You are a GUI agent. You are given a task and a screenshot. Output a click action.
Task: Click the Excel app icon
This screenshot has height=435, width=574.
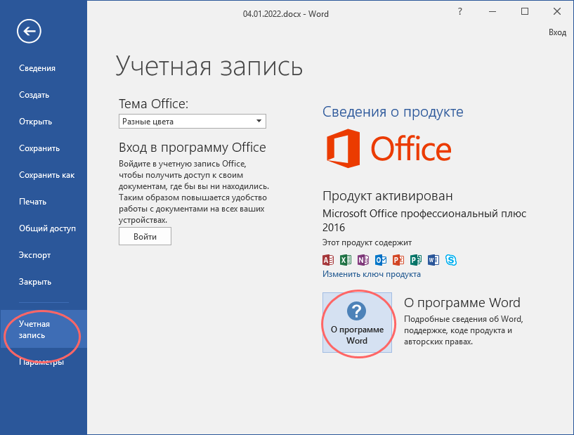coord(346,259)
